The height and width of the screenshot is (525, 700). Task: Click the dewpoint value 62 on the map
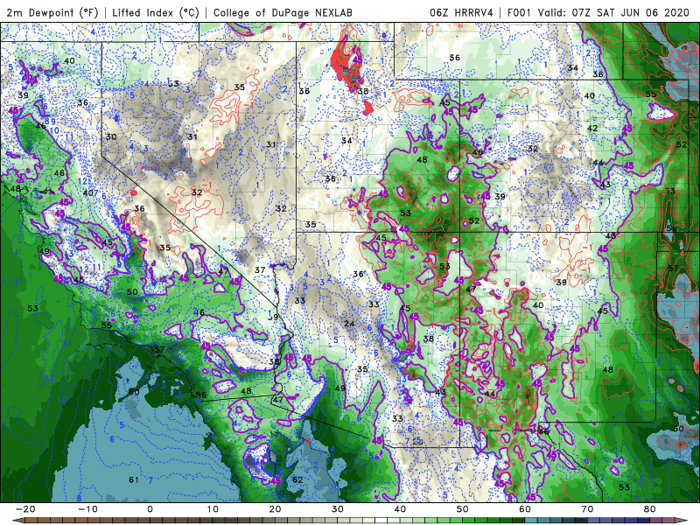[x=297, y=479]
